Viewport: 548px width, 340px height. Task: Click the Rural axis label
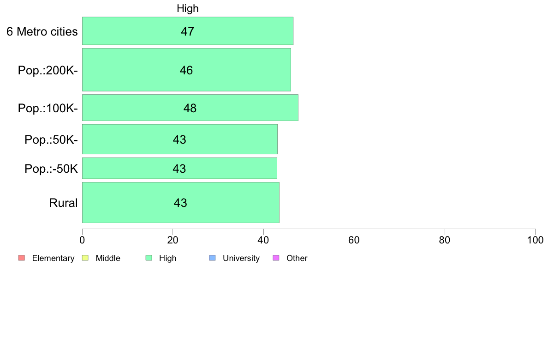click(x=63, y=203)
